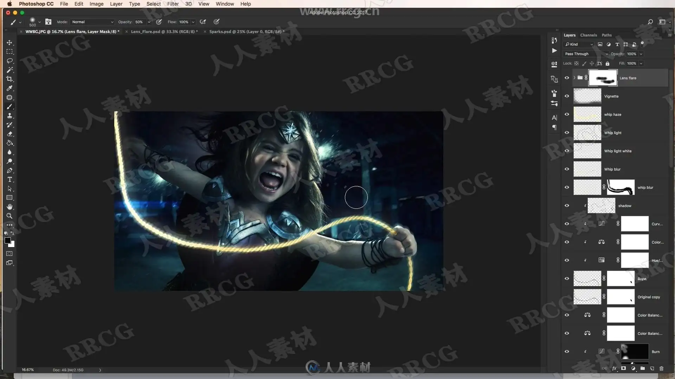The height and width of the screenshot is (379, 675).
Task: Switch to the Channels tab
Action: [x=588, y=35]
